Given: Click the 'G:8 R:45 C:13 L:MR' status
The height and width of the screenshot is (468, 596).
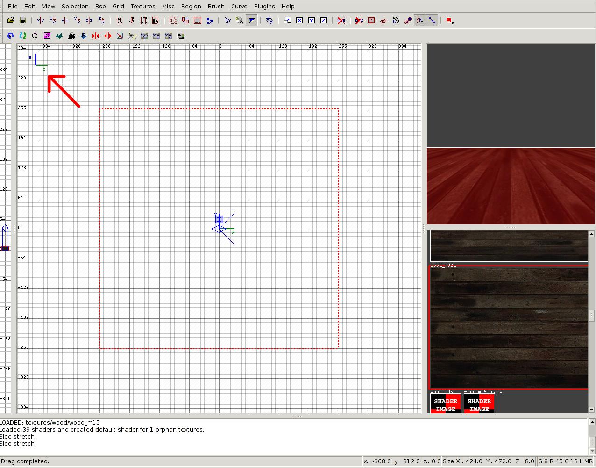Looking at the screenshot, I should [565, 461].
